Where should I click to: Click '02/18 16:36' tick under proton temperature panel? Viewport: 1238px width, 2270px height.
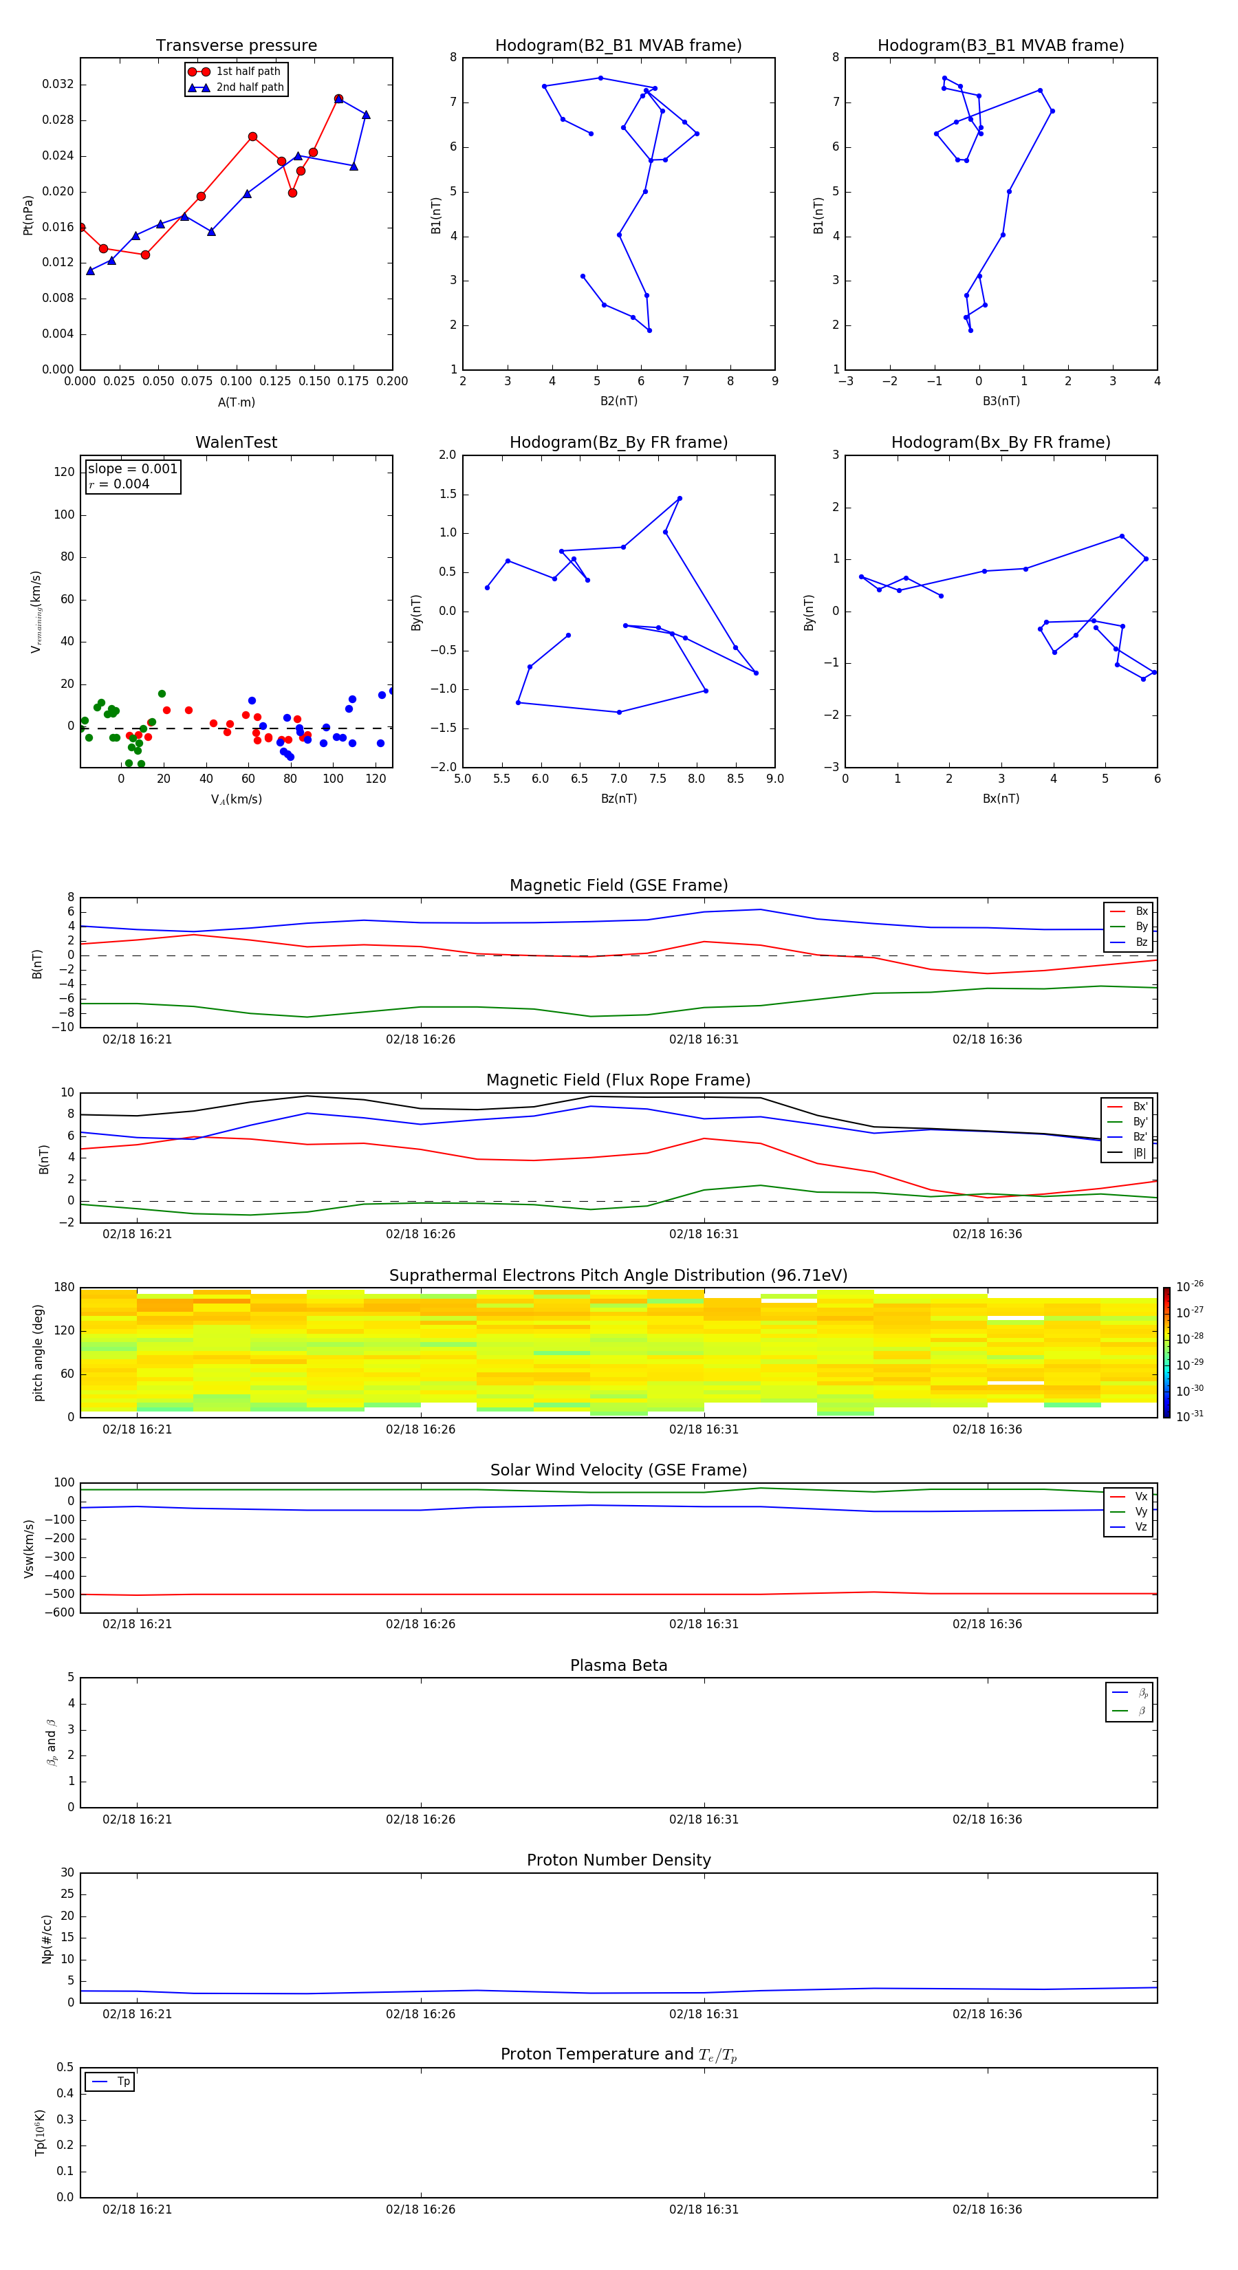987,2209
